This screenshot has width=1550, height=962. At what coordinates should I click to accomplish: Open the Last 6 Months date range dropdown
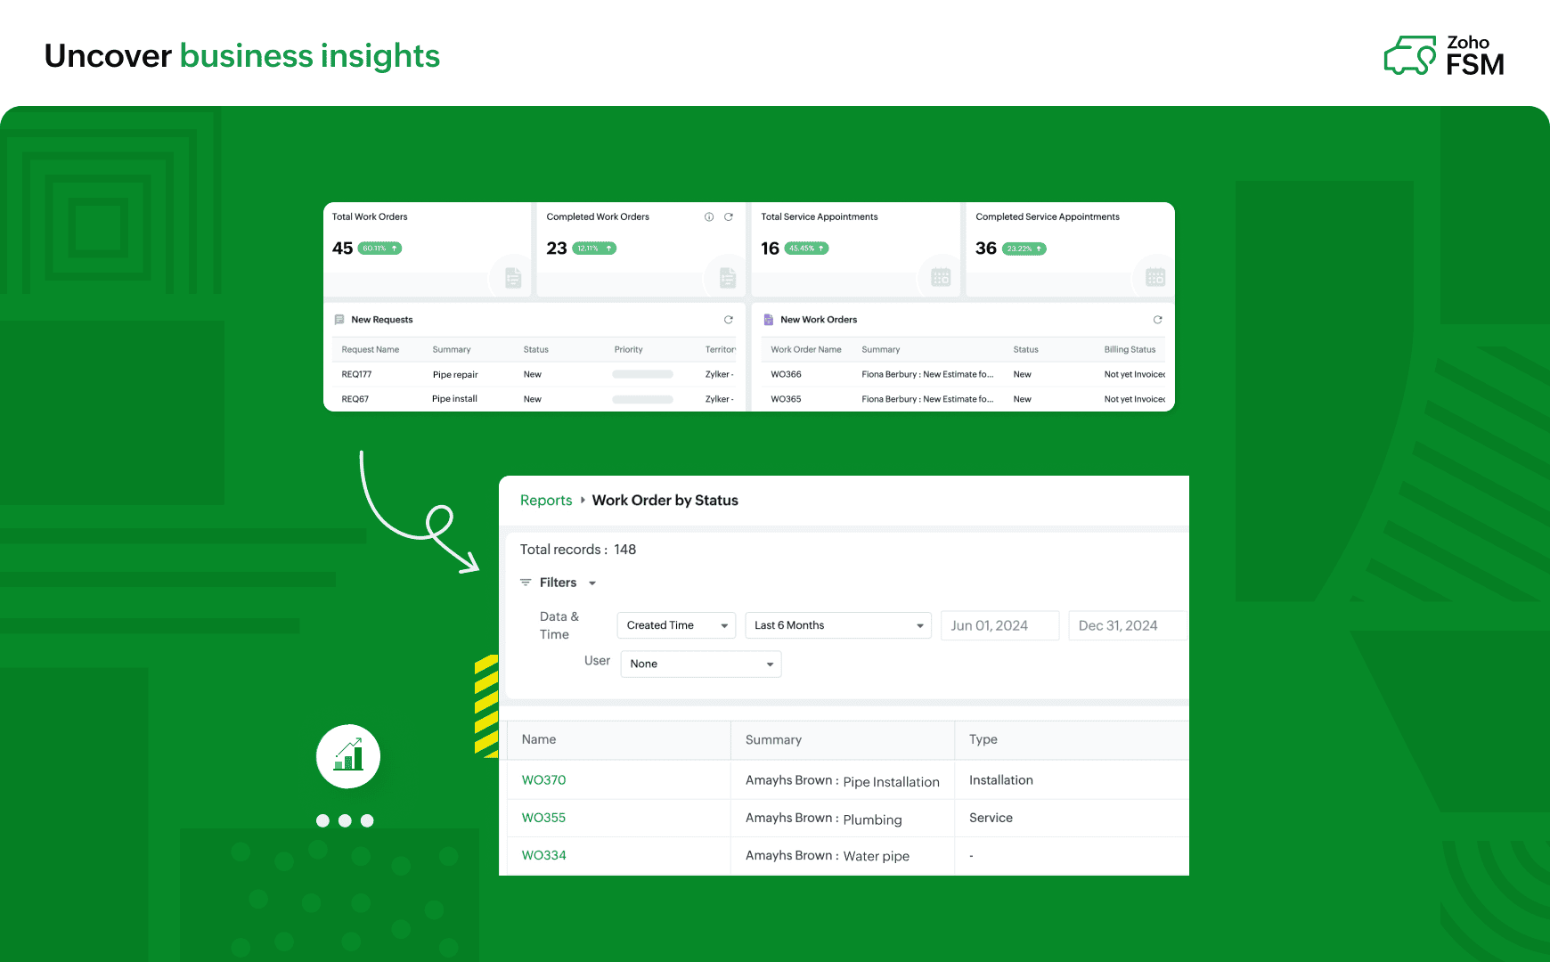836,625
